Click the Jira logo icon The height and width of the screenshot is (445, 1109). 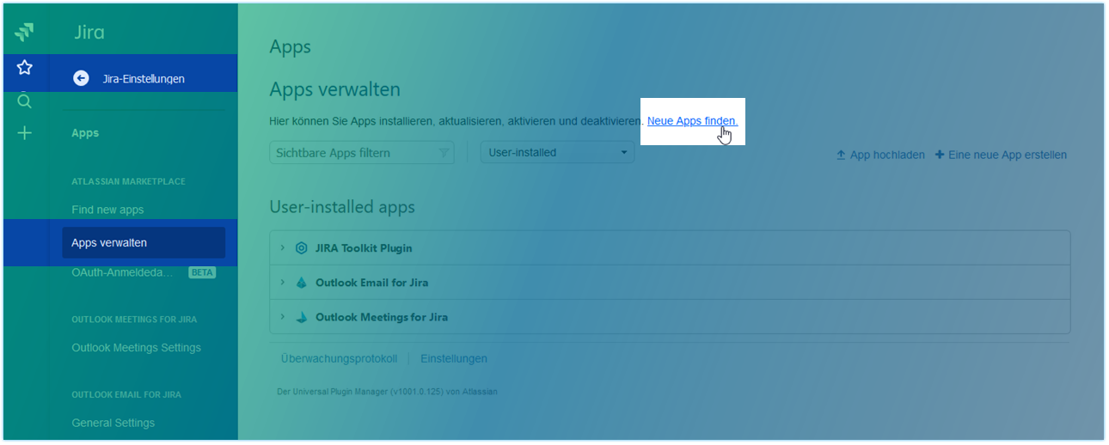point(25,34)
